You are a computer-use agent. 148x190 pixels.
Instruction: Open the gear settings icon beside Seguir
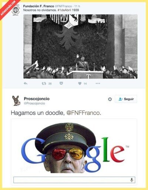[110, 99]
